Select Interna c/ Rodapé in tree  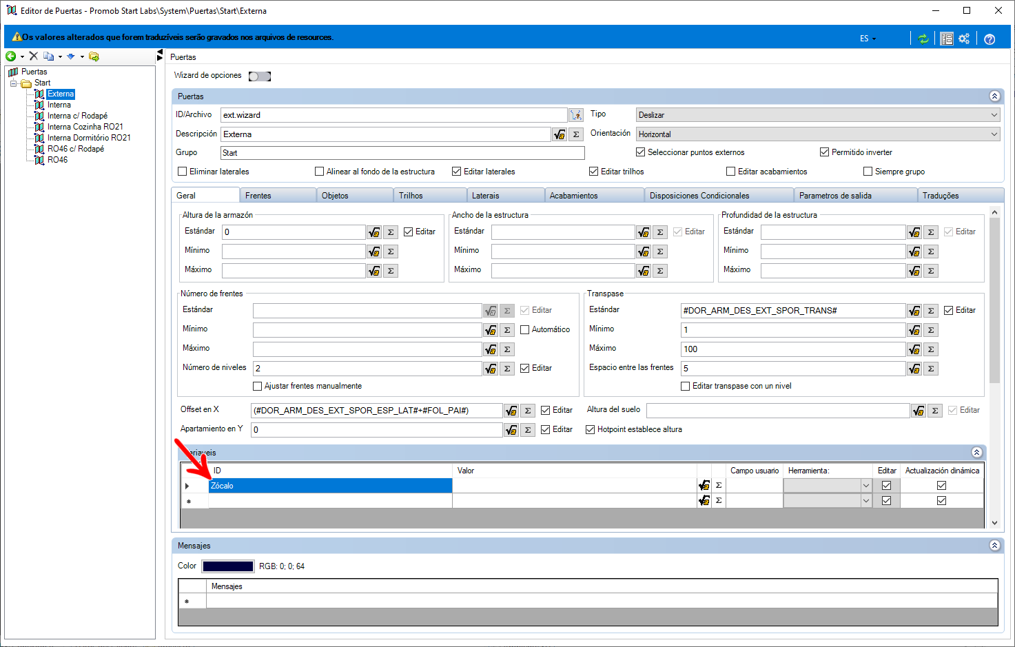pyautogui.click(x=77, y=116)
